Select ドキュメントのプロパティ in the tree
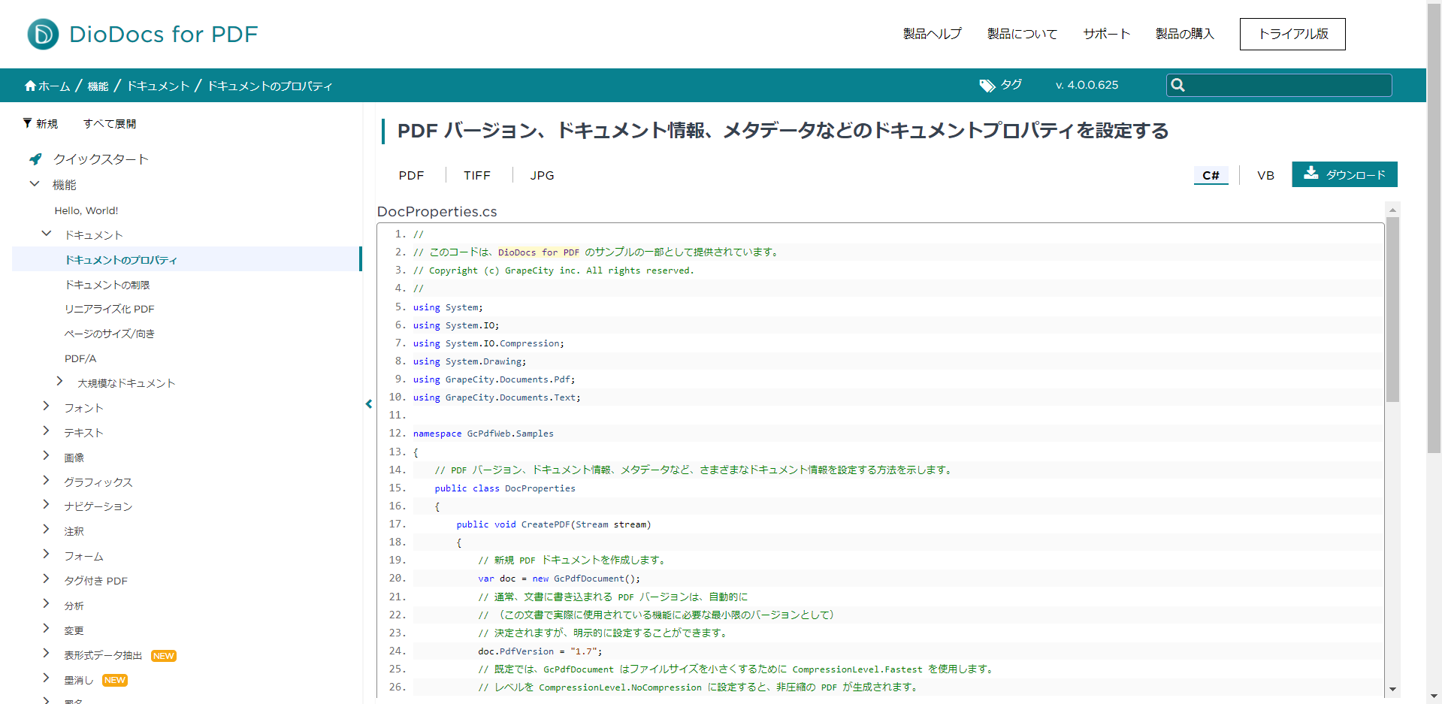1442x704 pixels. click(121, 260)
